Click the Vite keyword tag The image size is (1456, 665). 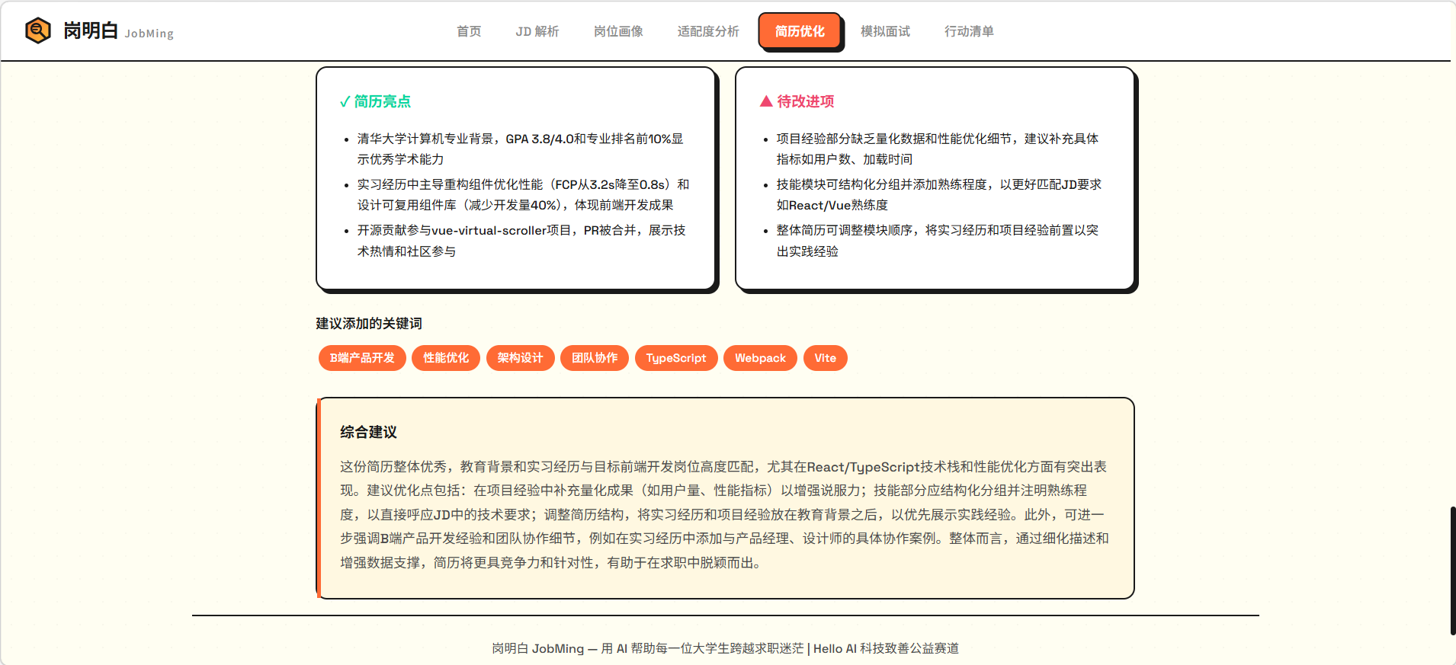pyautogui.click(x=825, y=358)
